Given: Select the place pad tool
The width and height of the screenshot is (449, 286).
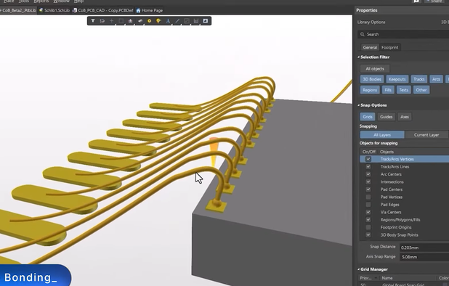Looking at the screenshot, I should click(149, 21).
